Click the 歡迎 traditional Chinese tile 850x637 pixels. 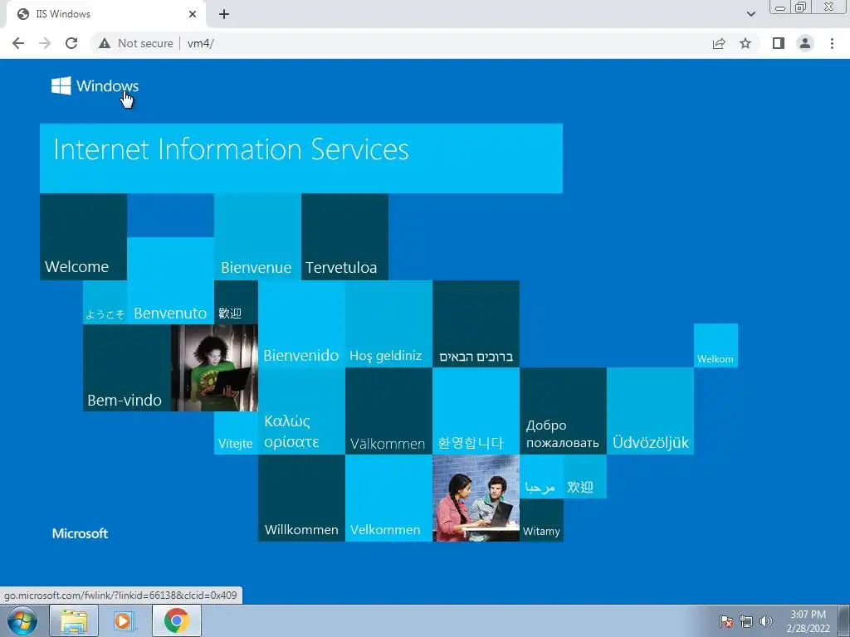[236, 302]
